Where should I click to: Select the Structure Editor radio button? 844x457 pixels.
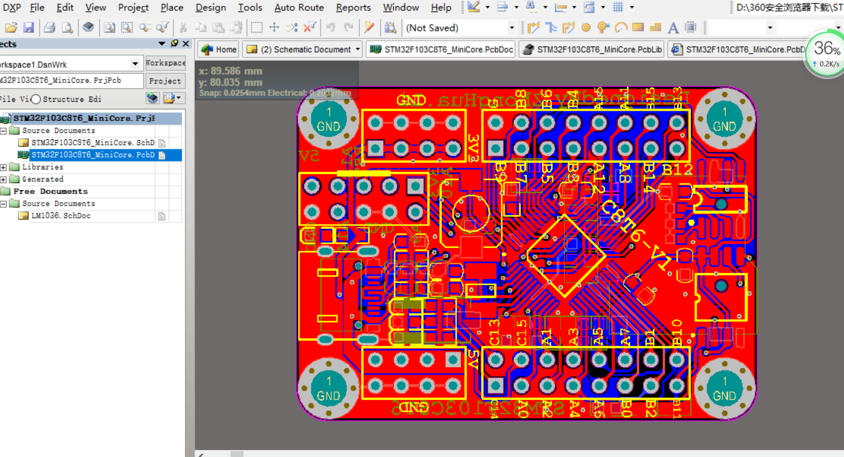pos(36,99)
